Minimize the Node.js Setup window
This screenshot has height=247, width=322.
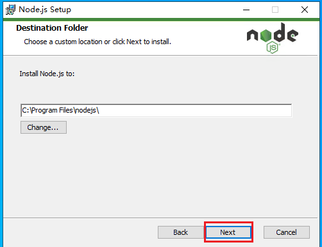(x=246, y=10)
